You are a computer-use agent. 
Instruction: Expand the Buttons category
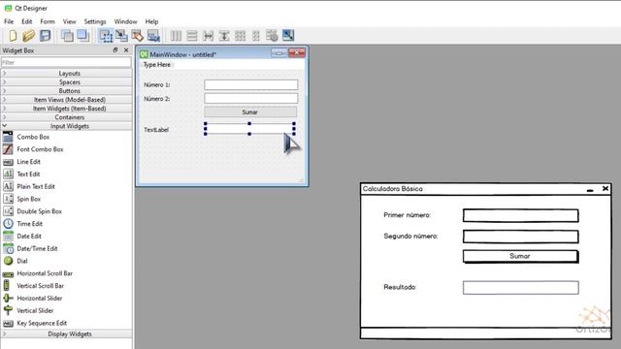coord(67,91)
